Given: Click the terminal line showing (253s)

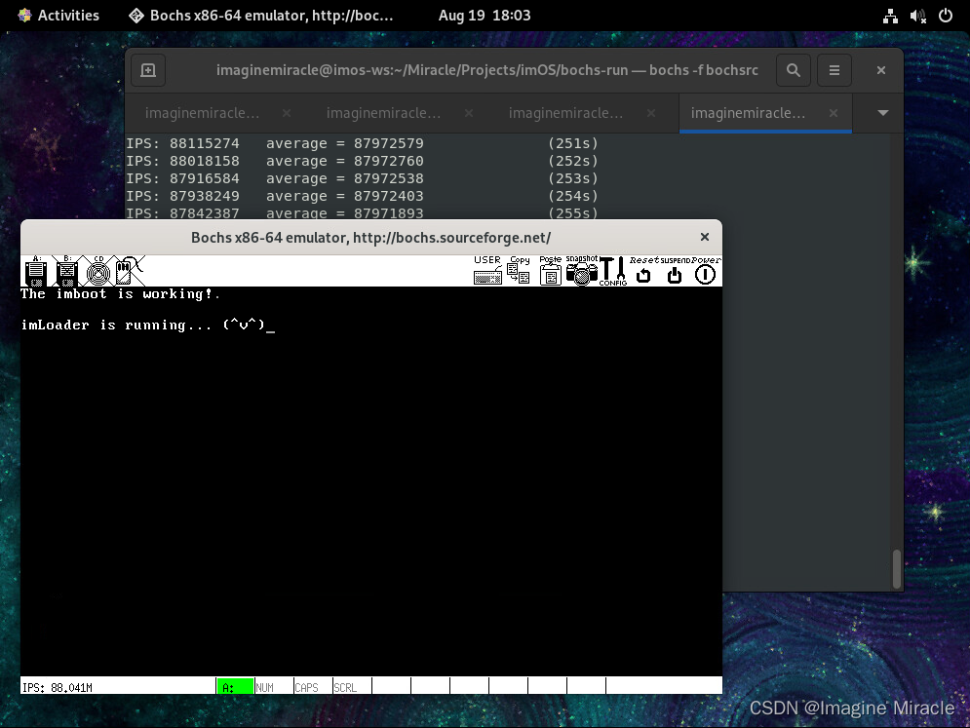Looking at the screenshot, I should (x=362, y=178).
